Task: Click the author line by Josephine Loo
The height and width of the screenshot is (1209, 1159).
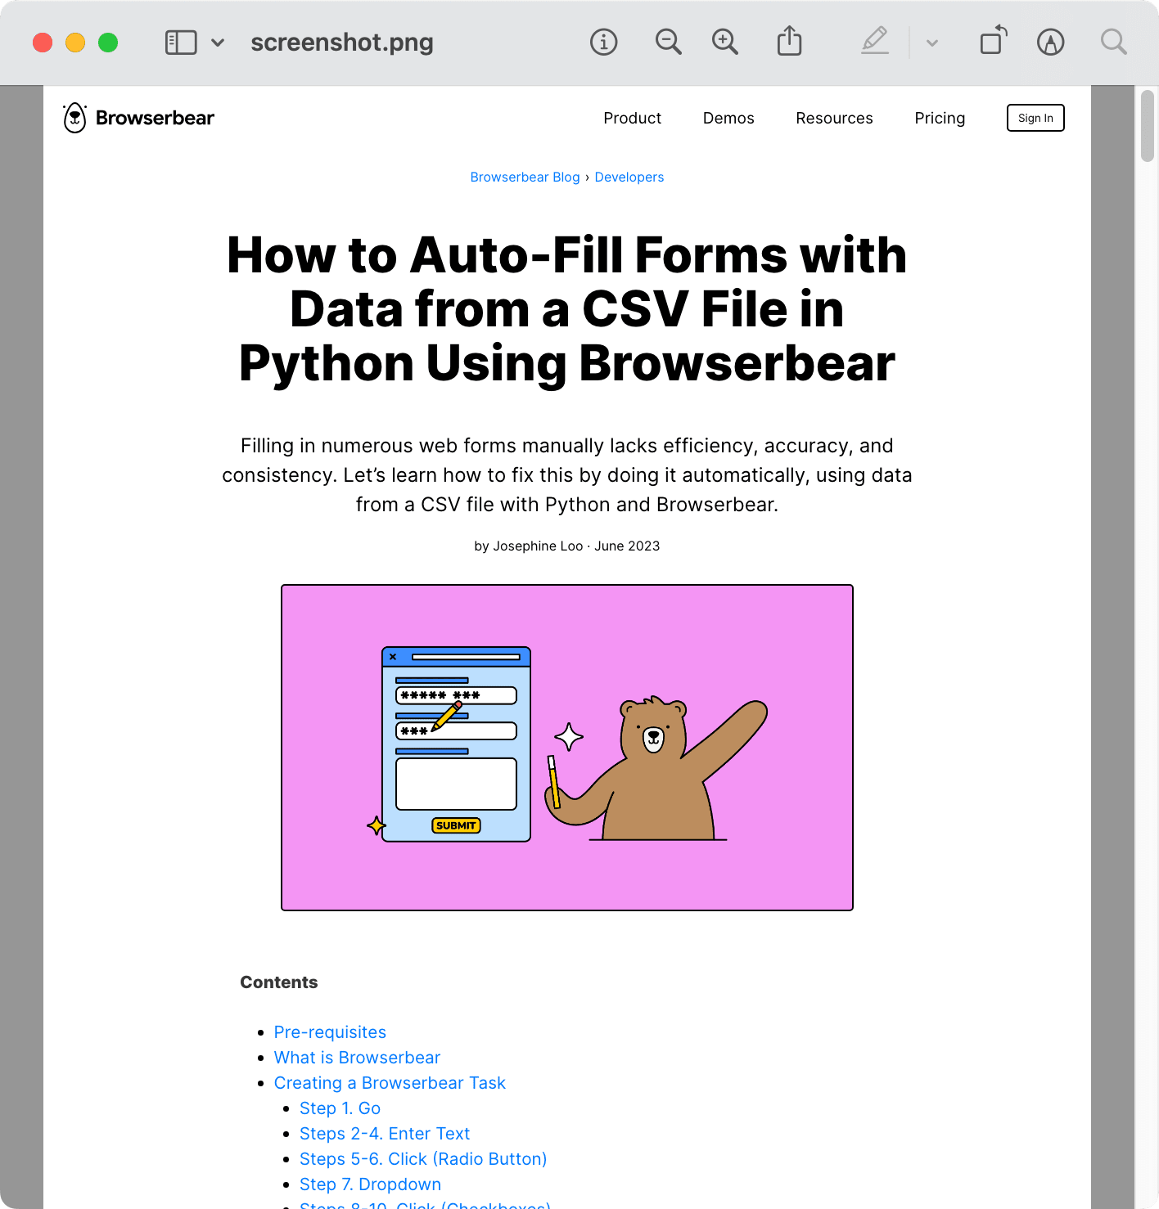Action: click(x=567, y=546)
